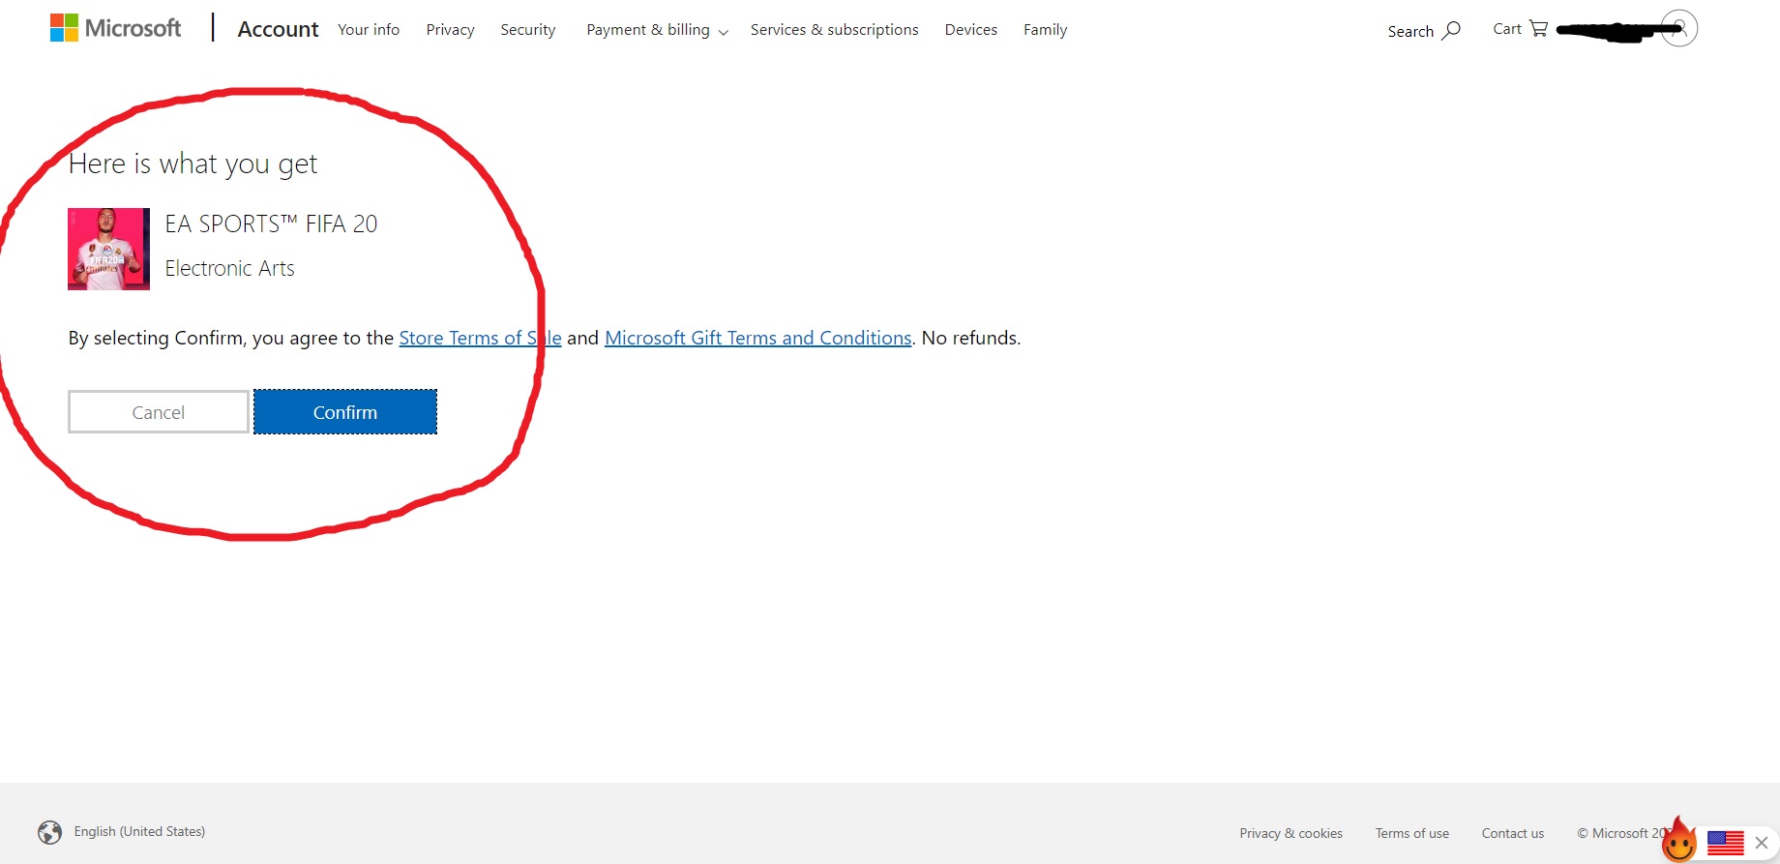Change English (United States) language

tap(139, 831)
